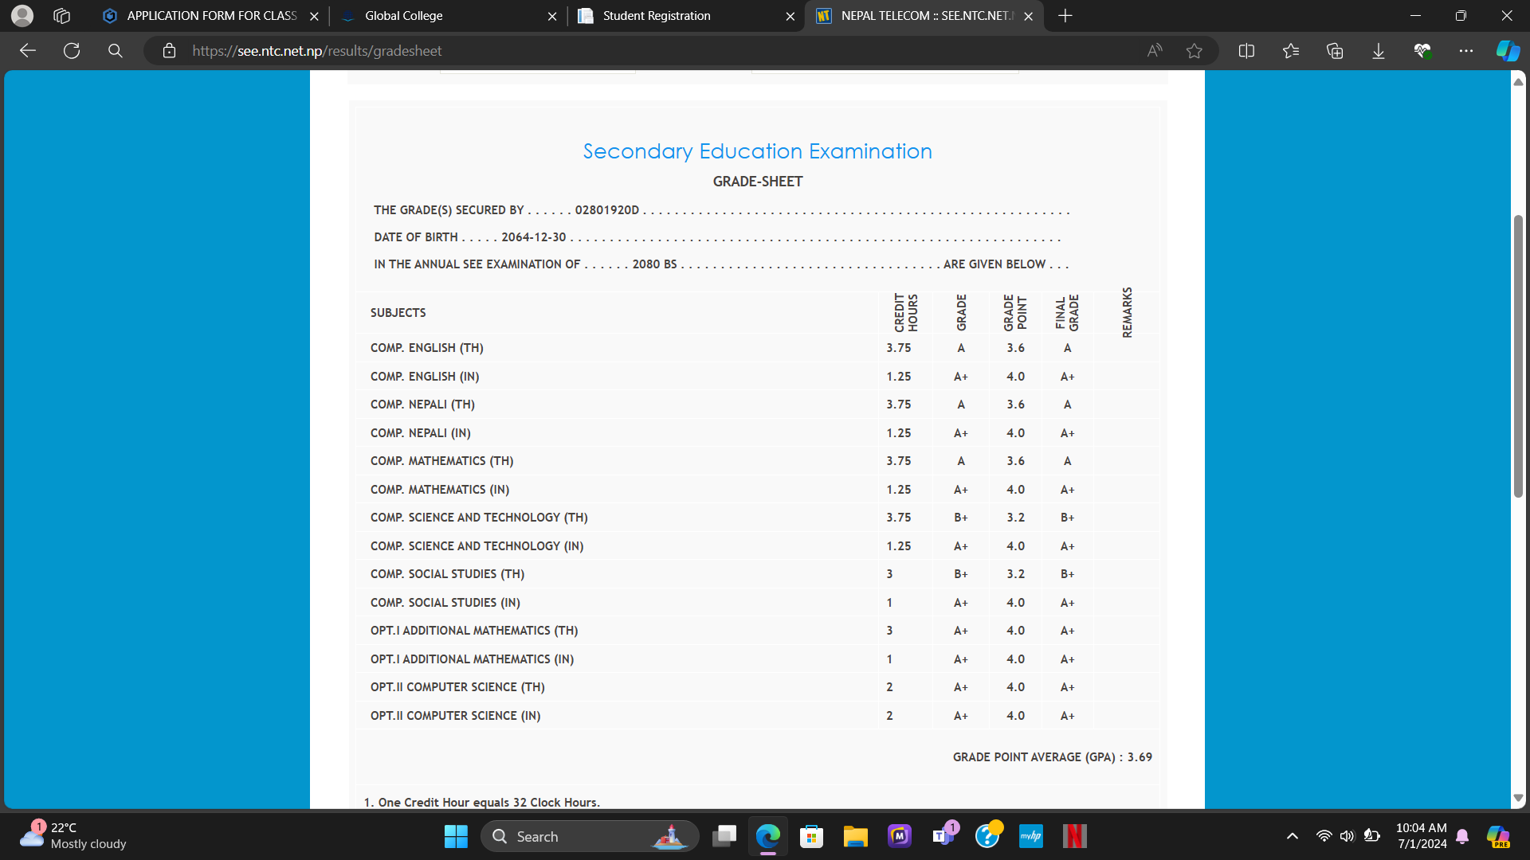Open the split screen icon
The image size is (1530, 860).
tap(1246, 51)
